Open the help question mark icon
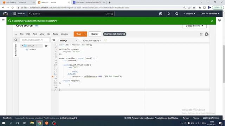225x126 pixels. [176, 14]
